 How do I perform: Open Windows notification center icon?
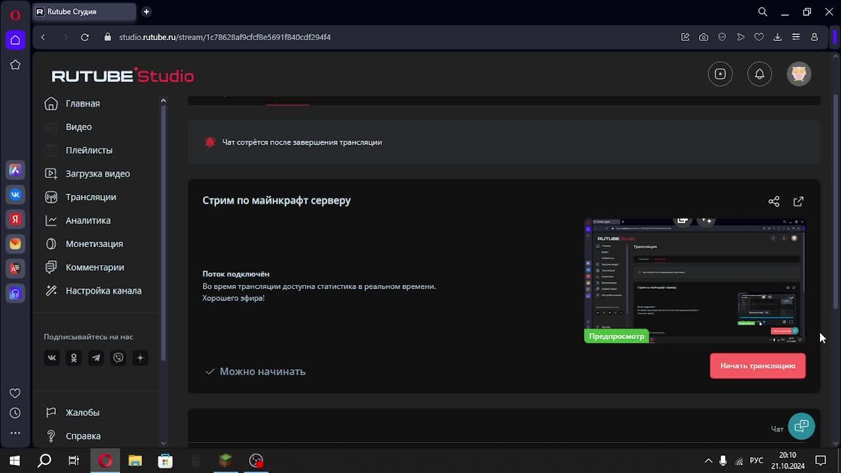coord(821,461)
